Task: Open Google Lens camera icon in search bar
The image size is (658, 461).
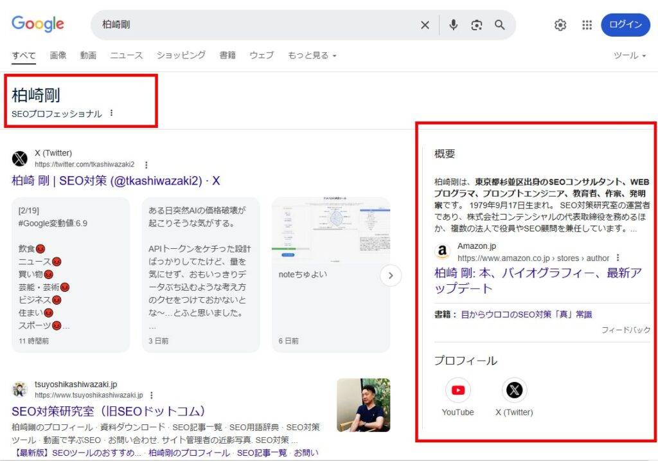Action: [x=477, y=24]
